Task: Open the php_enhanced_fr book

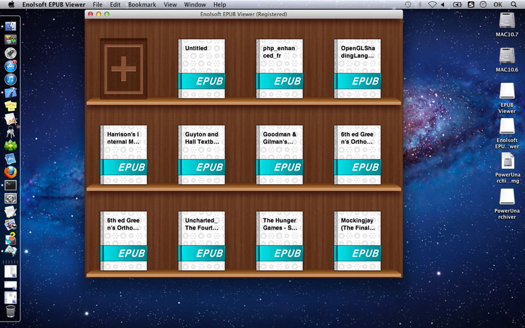Action: click(280, 69)
